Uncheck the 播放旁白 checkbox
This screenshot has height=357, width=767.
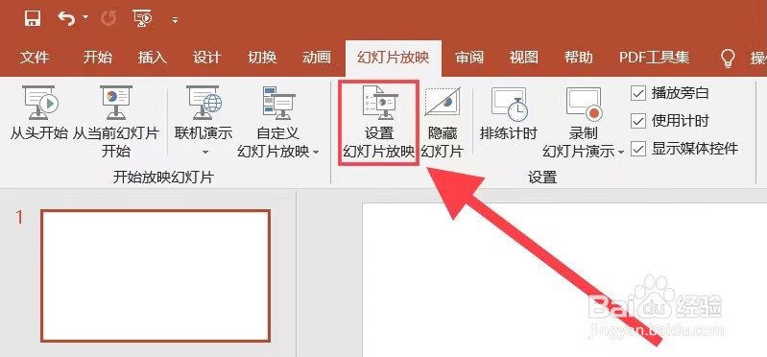tap(637, 93)
